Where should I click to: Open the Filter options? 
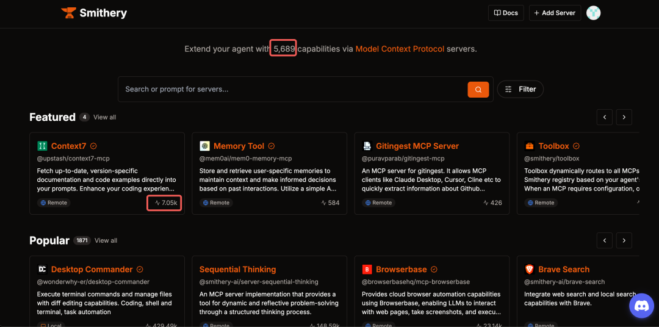[x=520, y=89]
